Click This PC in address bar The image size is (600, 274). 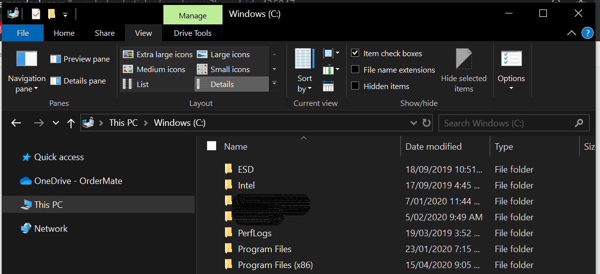point(123,122)
